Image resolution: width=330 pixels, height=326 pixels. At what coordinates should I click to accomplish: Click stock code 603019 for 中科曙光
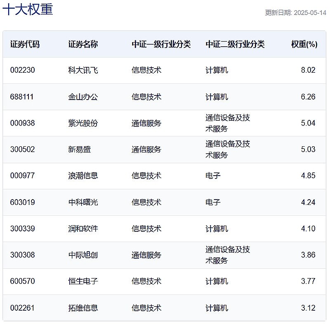(x=22, y=202)
